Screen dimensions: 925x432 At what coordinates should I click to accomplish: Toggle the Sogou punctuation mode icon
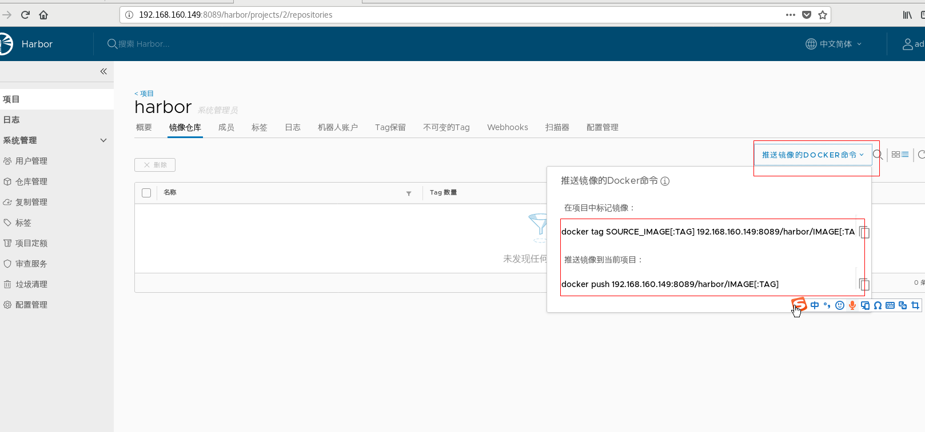click(827, 305)
